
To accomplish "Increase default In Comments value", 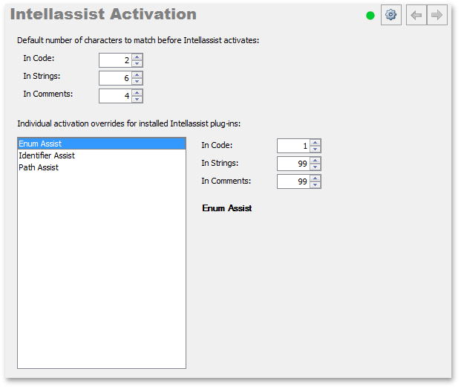I will pyautogui.click(x=137, y=92).
